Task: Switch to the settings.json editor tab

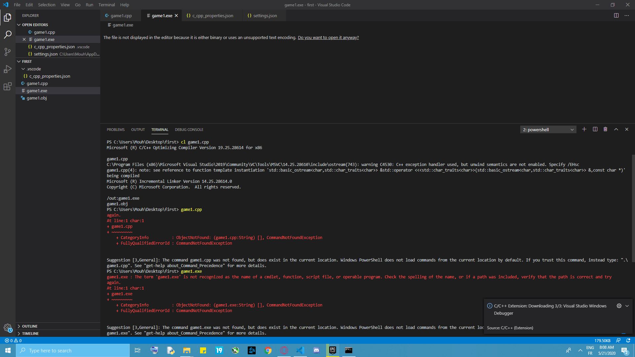Action: (265, 16)
